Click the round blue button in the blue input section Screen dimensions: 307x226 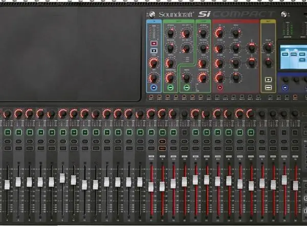154,87
